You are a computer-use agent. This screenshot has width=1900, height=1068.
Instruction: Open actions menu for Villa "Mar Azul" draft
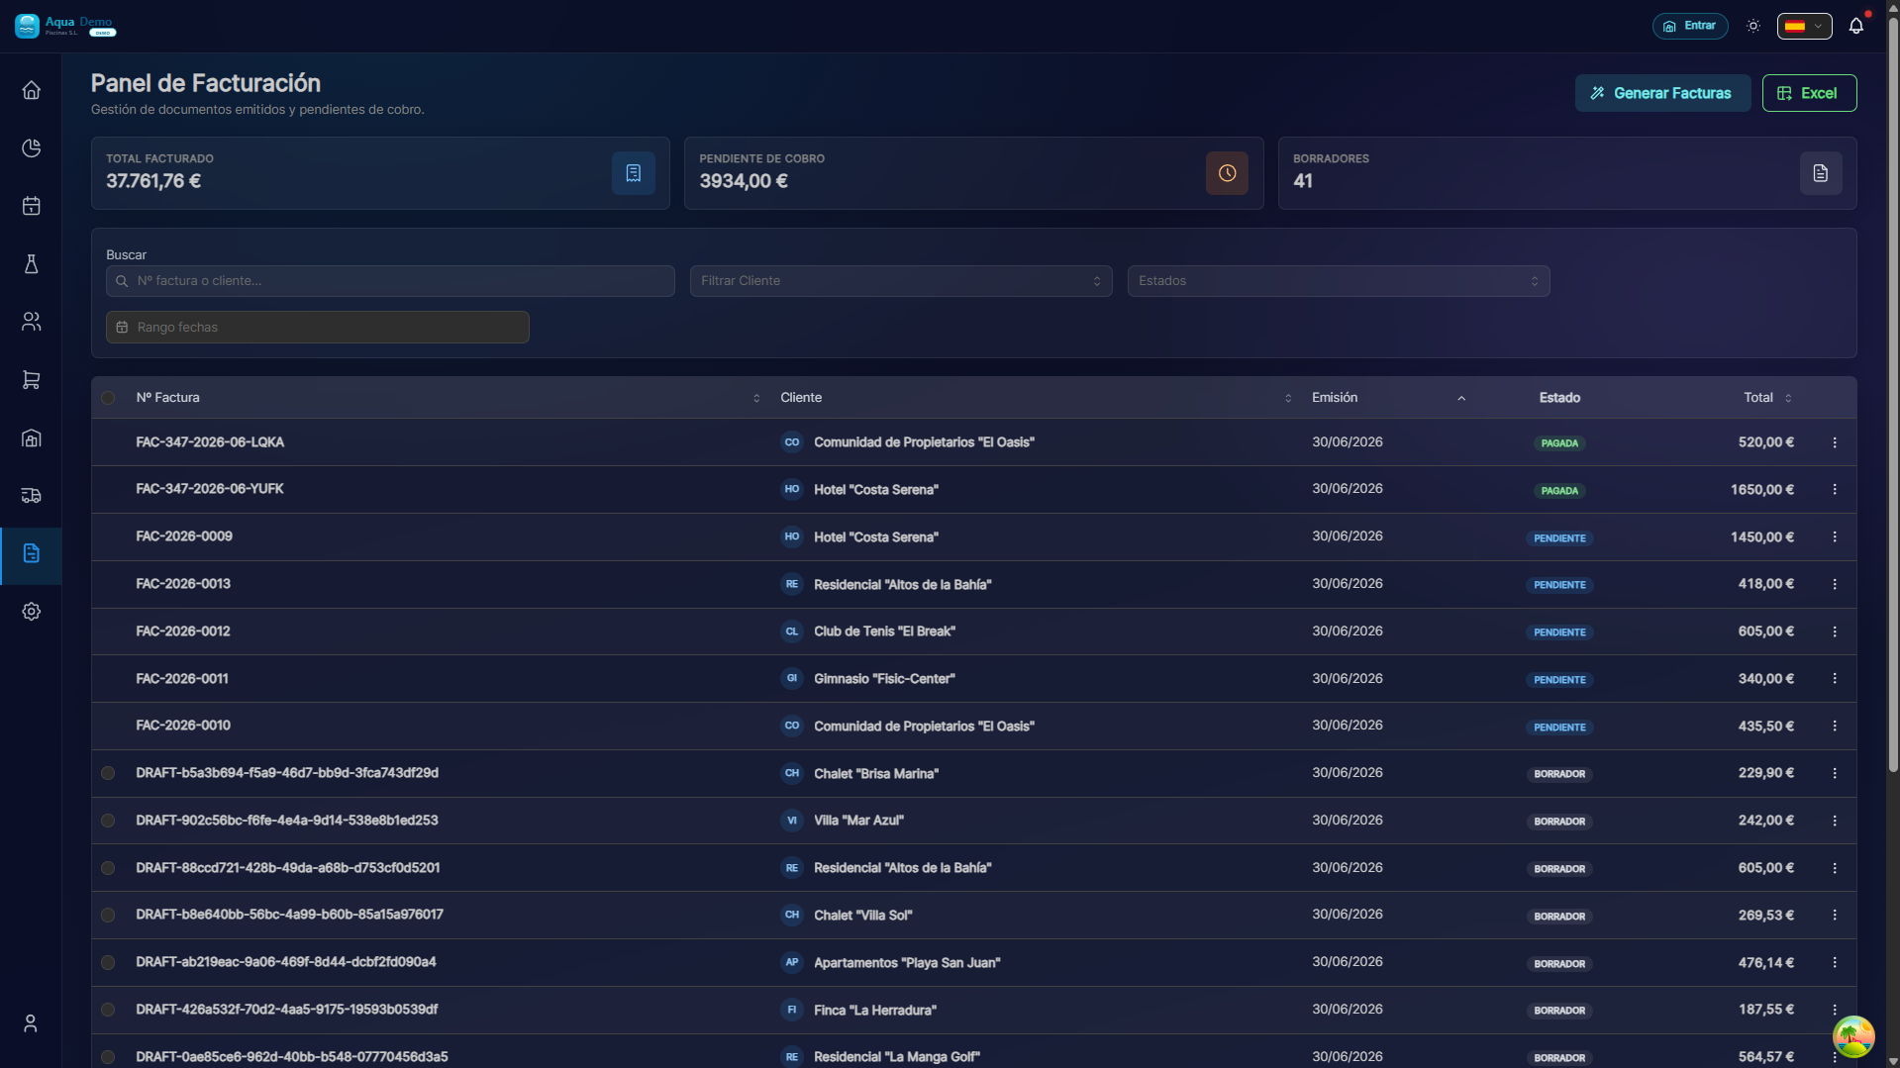[x=1834, y=821]
